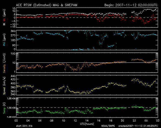The image size is (161, 128).
Task: Click the '1.0E+06' Temp axis label
Action: [x=11, y=98]
